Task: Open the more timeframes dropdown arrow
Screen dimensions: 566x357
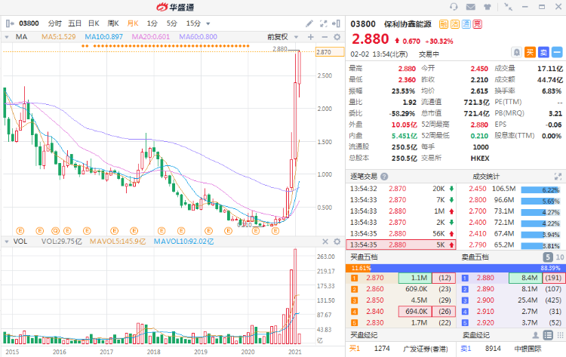Action: pos(208,24)
